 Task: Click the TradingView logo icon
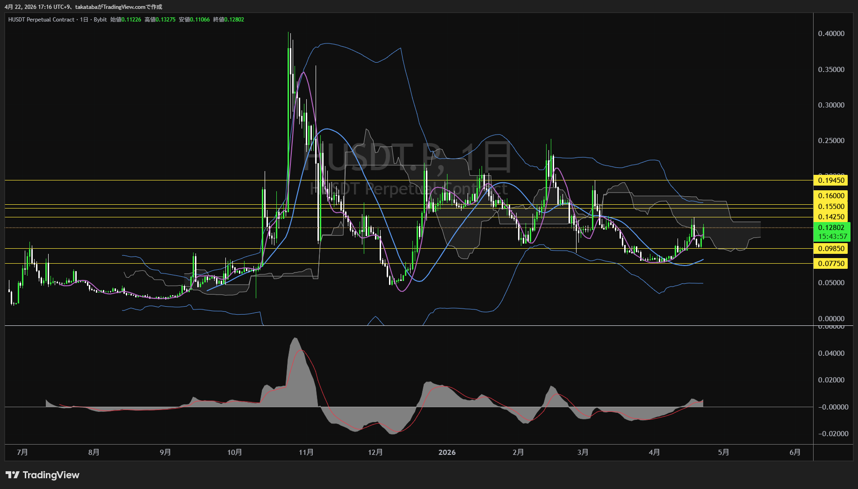[13, 475]
